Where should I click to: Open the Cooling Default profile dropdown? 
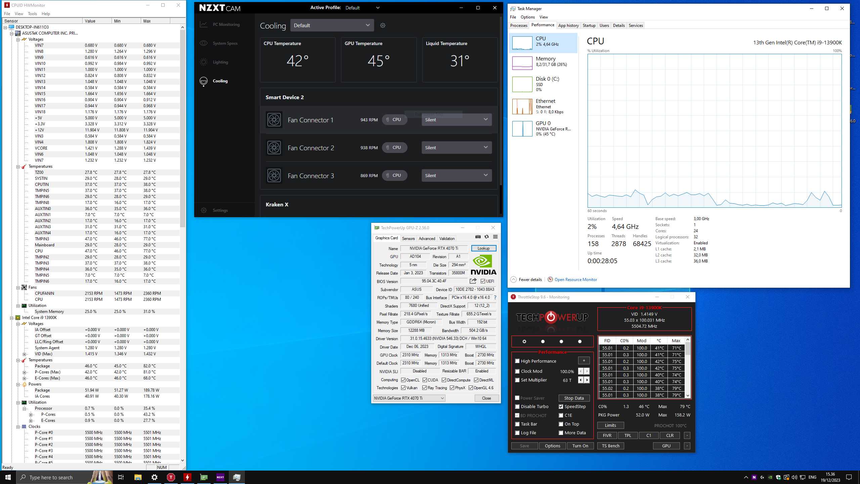332,26
